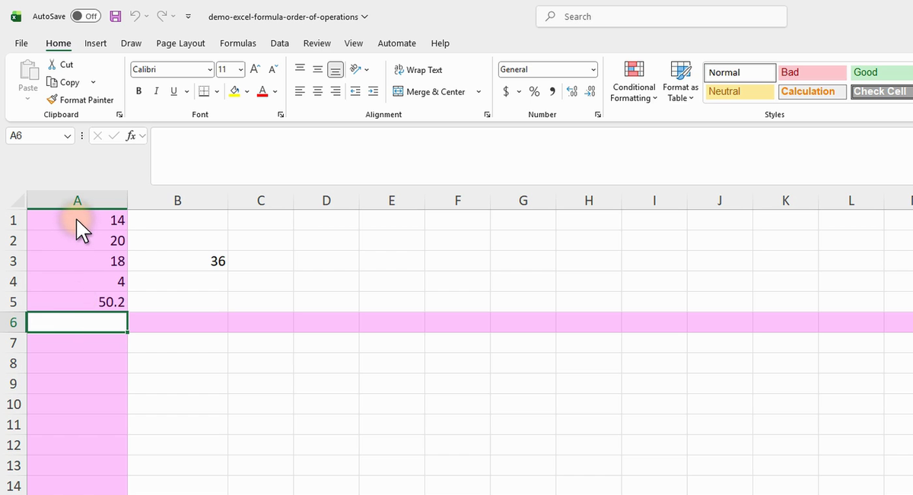This screenshot has height=495, width=913.
Task: Click the Cut scissors button
Action: point(60,65)
